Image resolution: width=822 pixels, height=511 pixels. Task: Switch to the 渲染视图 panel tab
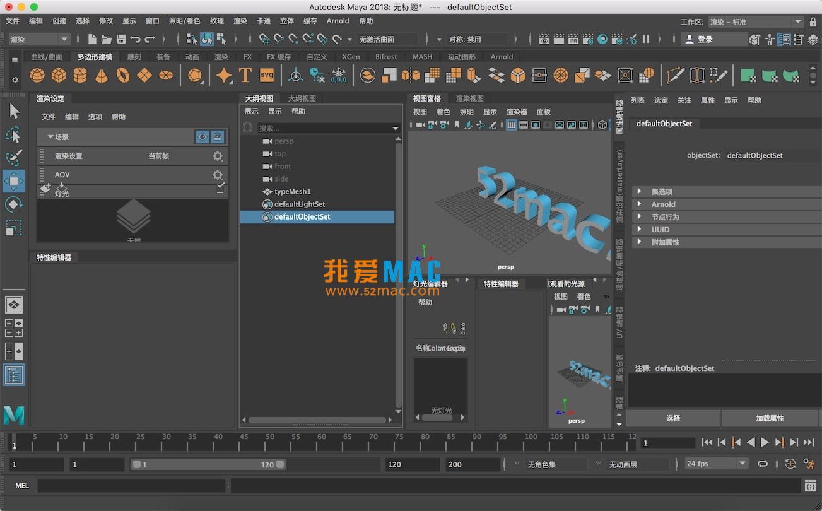pyautogui.click(x=470, y=98)
